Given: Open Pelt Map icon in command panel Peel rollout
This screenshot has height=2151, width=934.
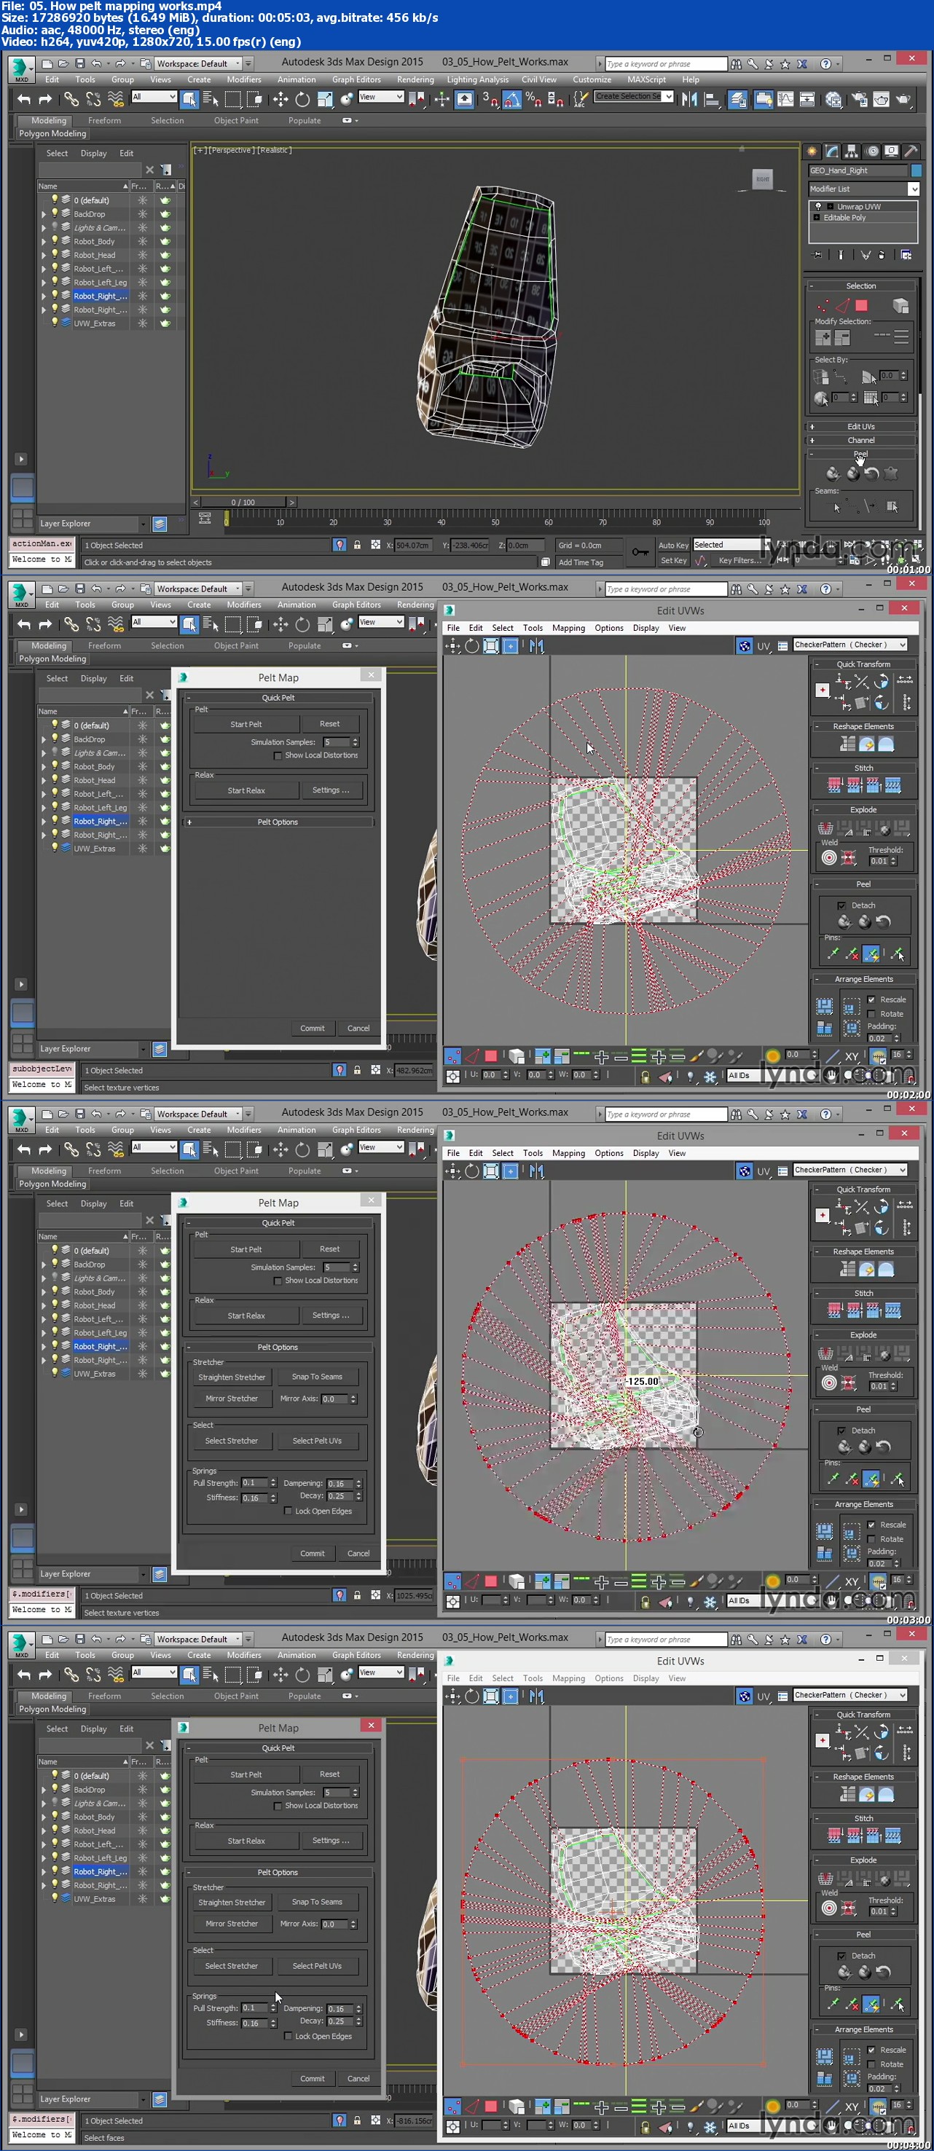Looking at the screenshot, I should 892,473.
